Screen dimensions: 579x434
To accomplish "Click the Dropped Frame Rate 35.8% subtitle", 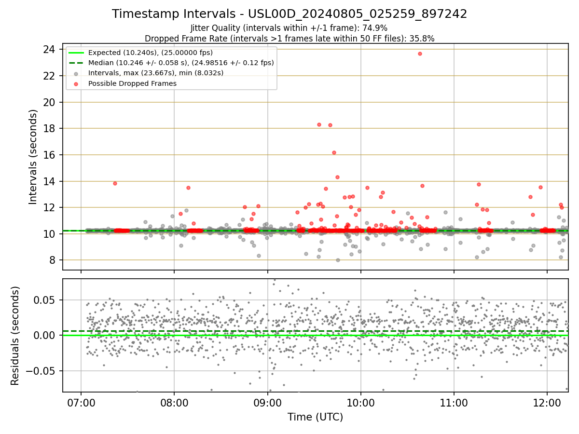I will pyautogui.click(x=289, y=39).
